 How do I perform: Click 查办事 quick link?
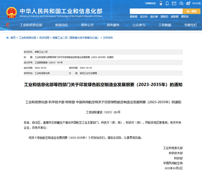[154, 17]
